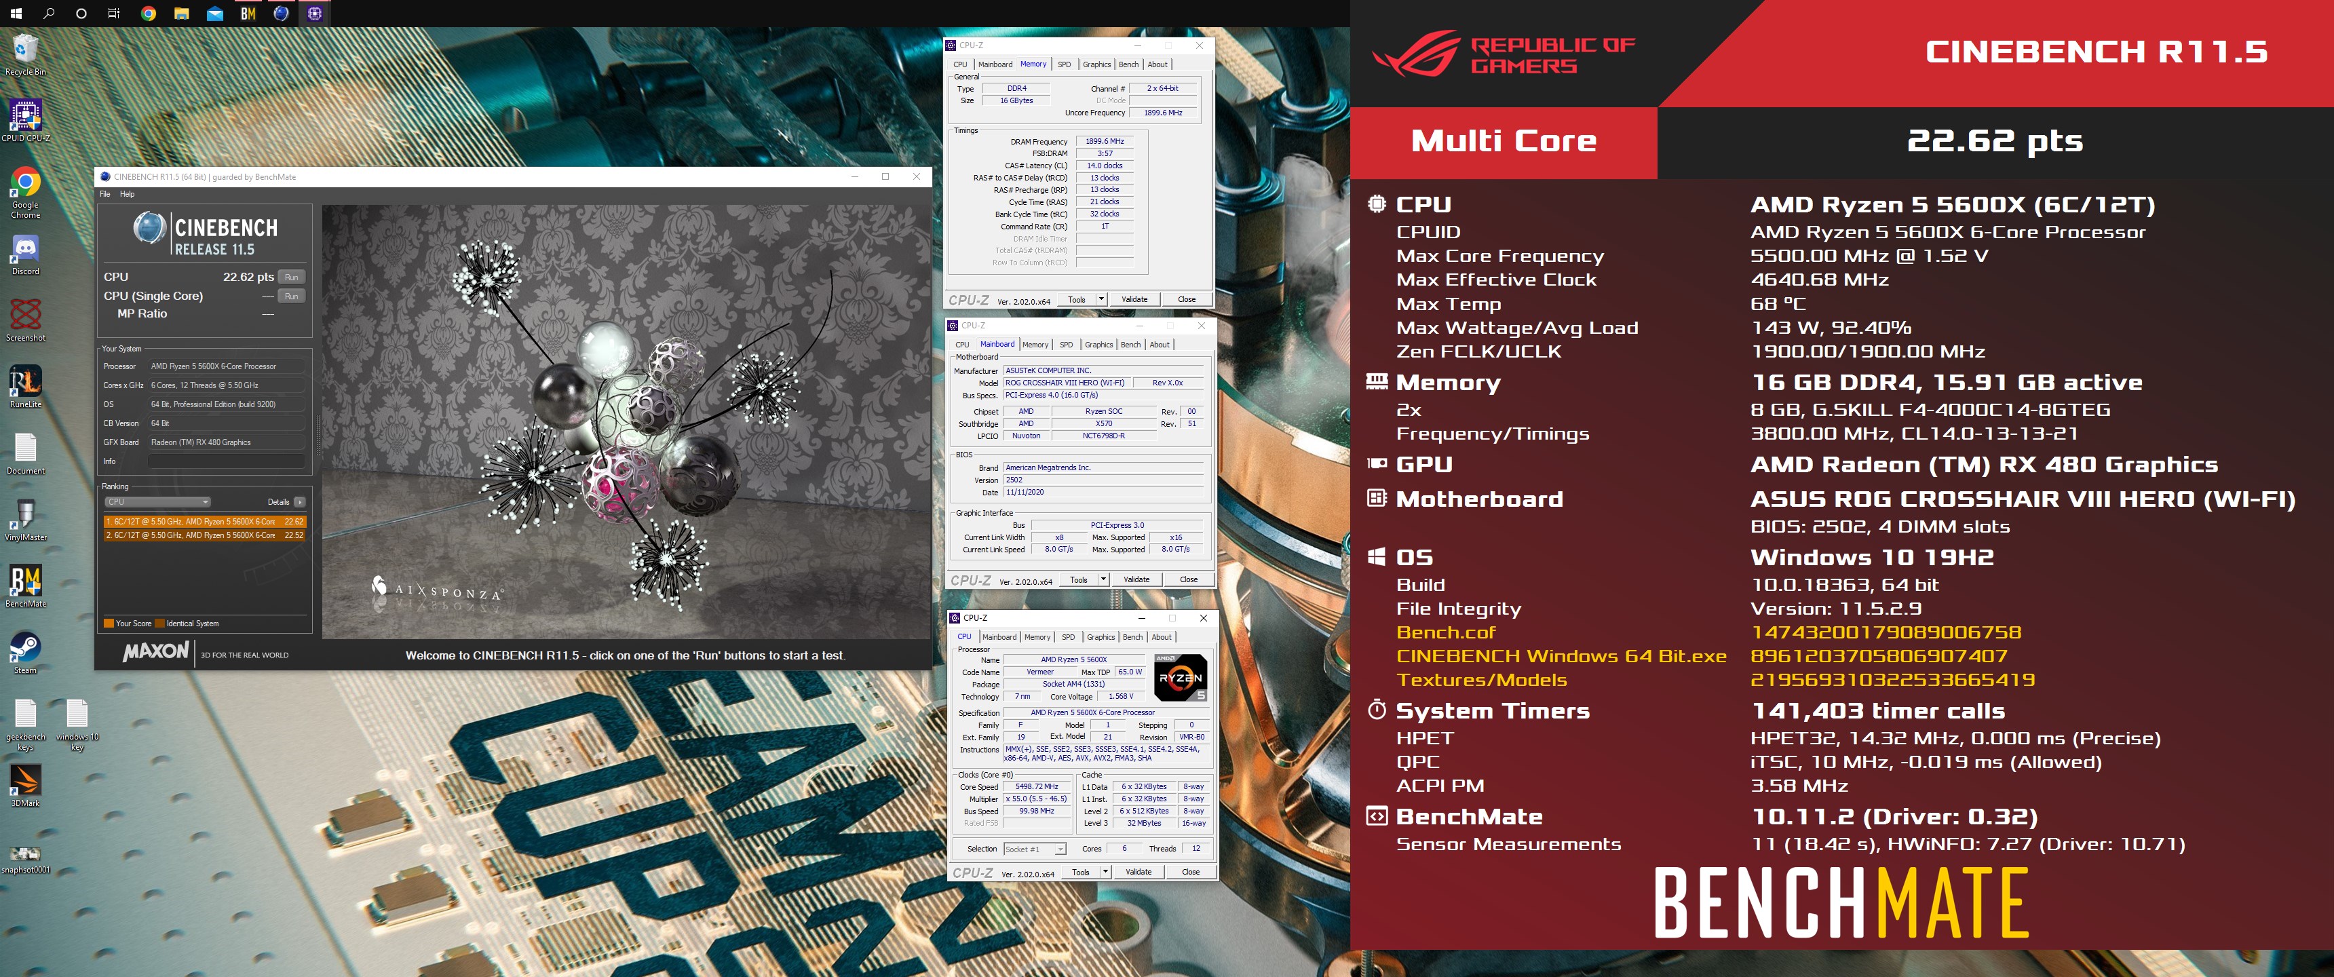The image size is (2334, 977).
Task: Launch Chrome from the taskbar
Action: pos(149,14)
